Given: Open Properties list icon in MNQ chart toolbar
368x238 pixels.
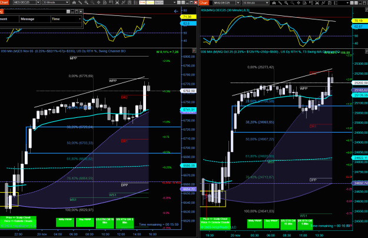Looking at the screenshot, I should coord(336,3).
